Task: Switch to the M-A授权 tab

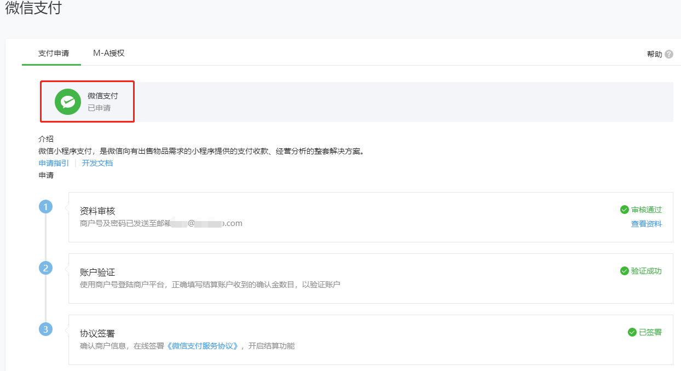Action: [x=109, y=53]
